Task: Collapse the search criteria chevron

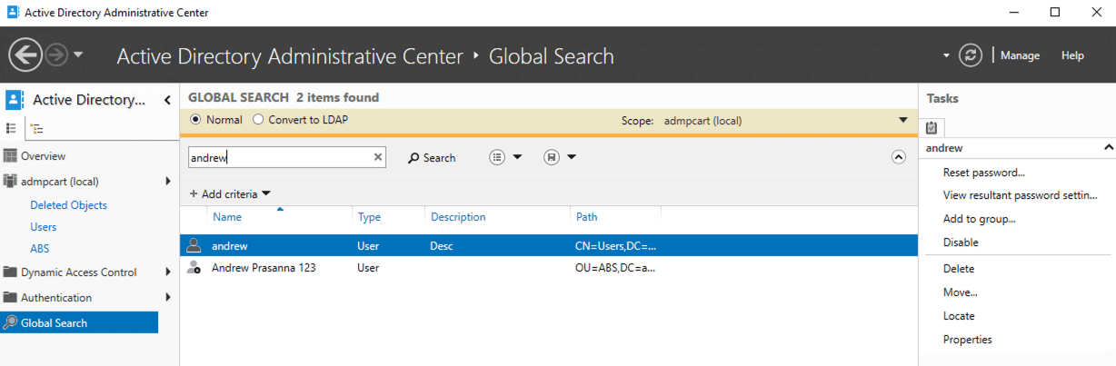Action: pos(899,157)
